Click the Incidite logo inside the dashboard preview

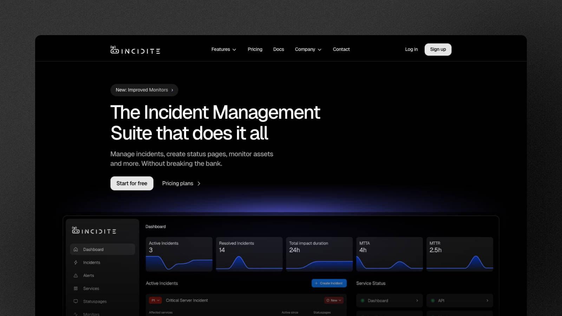[75, 231]
